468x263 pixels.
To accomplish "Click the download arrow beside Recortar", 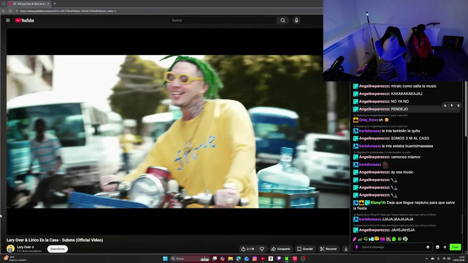I will coord(346,249).
